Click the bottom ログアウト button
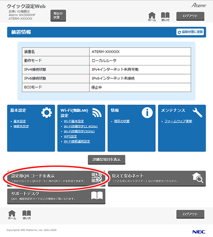The image size is (213, 237). tap(190, 214)
